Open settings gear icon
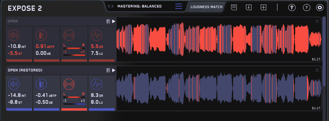 [x=320, y=8]
